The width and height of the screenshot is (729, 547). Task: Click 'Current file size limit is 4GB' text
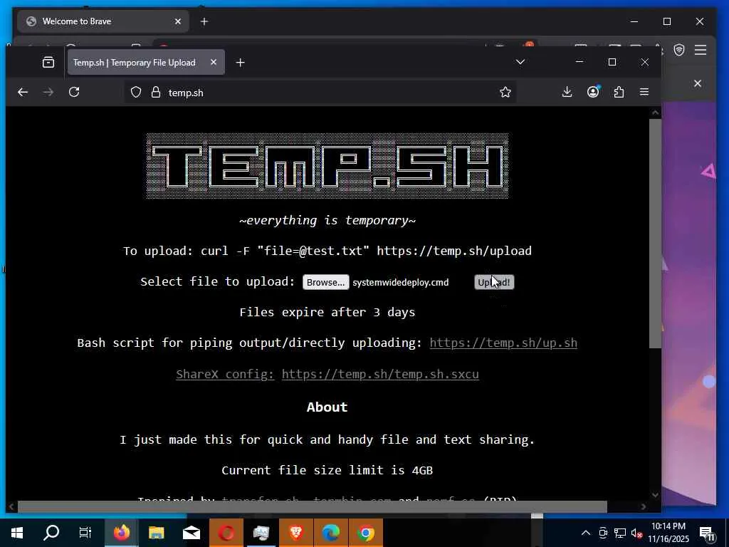[x=327, y=470]
